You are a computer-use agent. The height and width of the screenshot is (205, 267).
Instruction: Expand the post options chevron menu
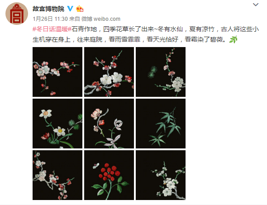256,5
